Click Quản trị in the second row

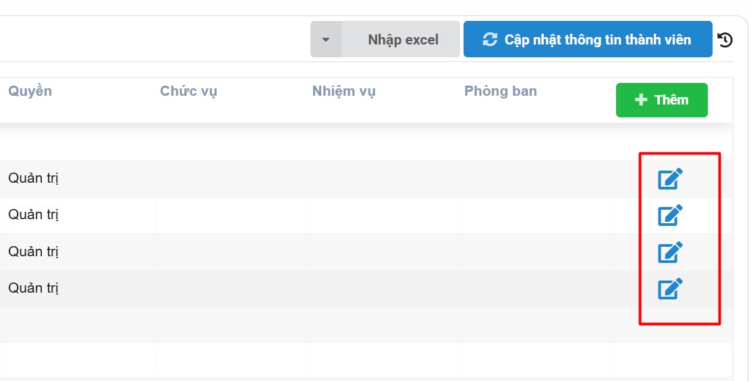coord(34,215)
